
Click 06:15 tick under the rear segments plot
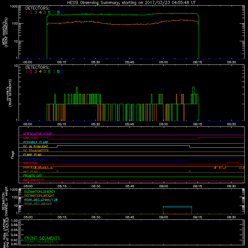tap(197, 124)
